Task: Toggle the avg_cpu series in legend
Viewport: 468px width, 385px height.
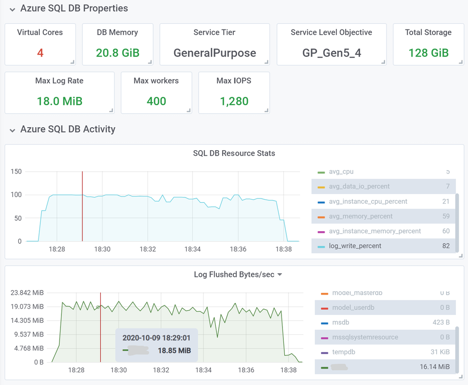Action: [341, 172]
